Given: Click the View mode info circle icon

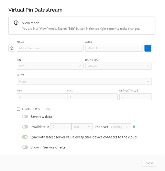Looking at the screenshot, I should click(x=16, y=23).
